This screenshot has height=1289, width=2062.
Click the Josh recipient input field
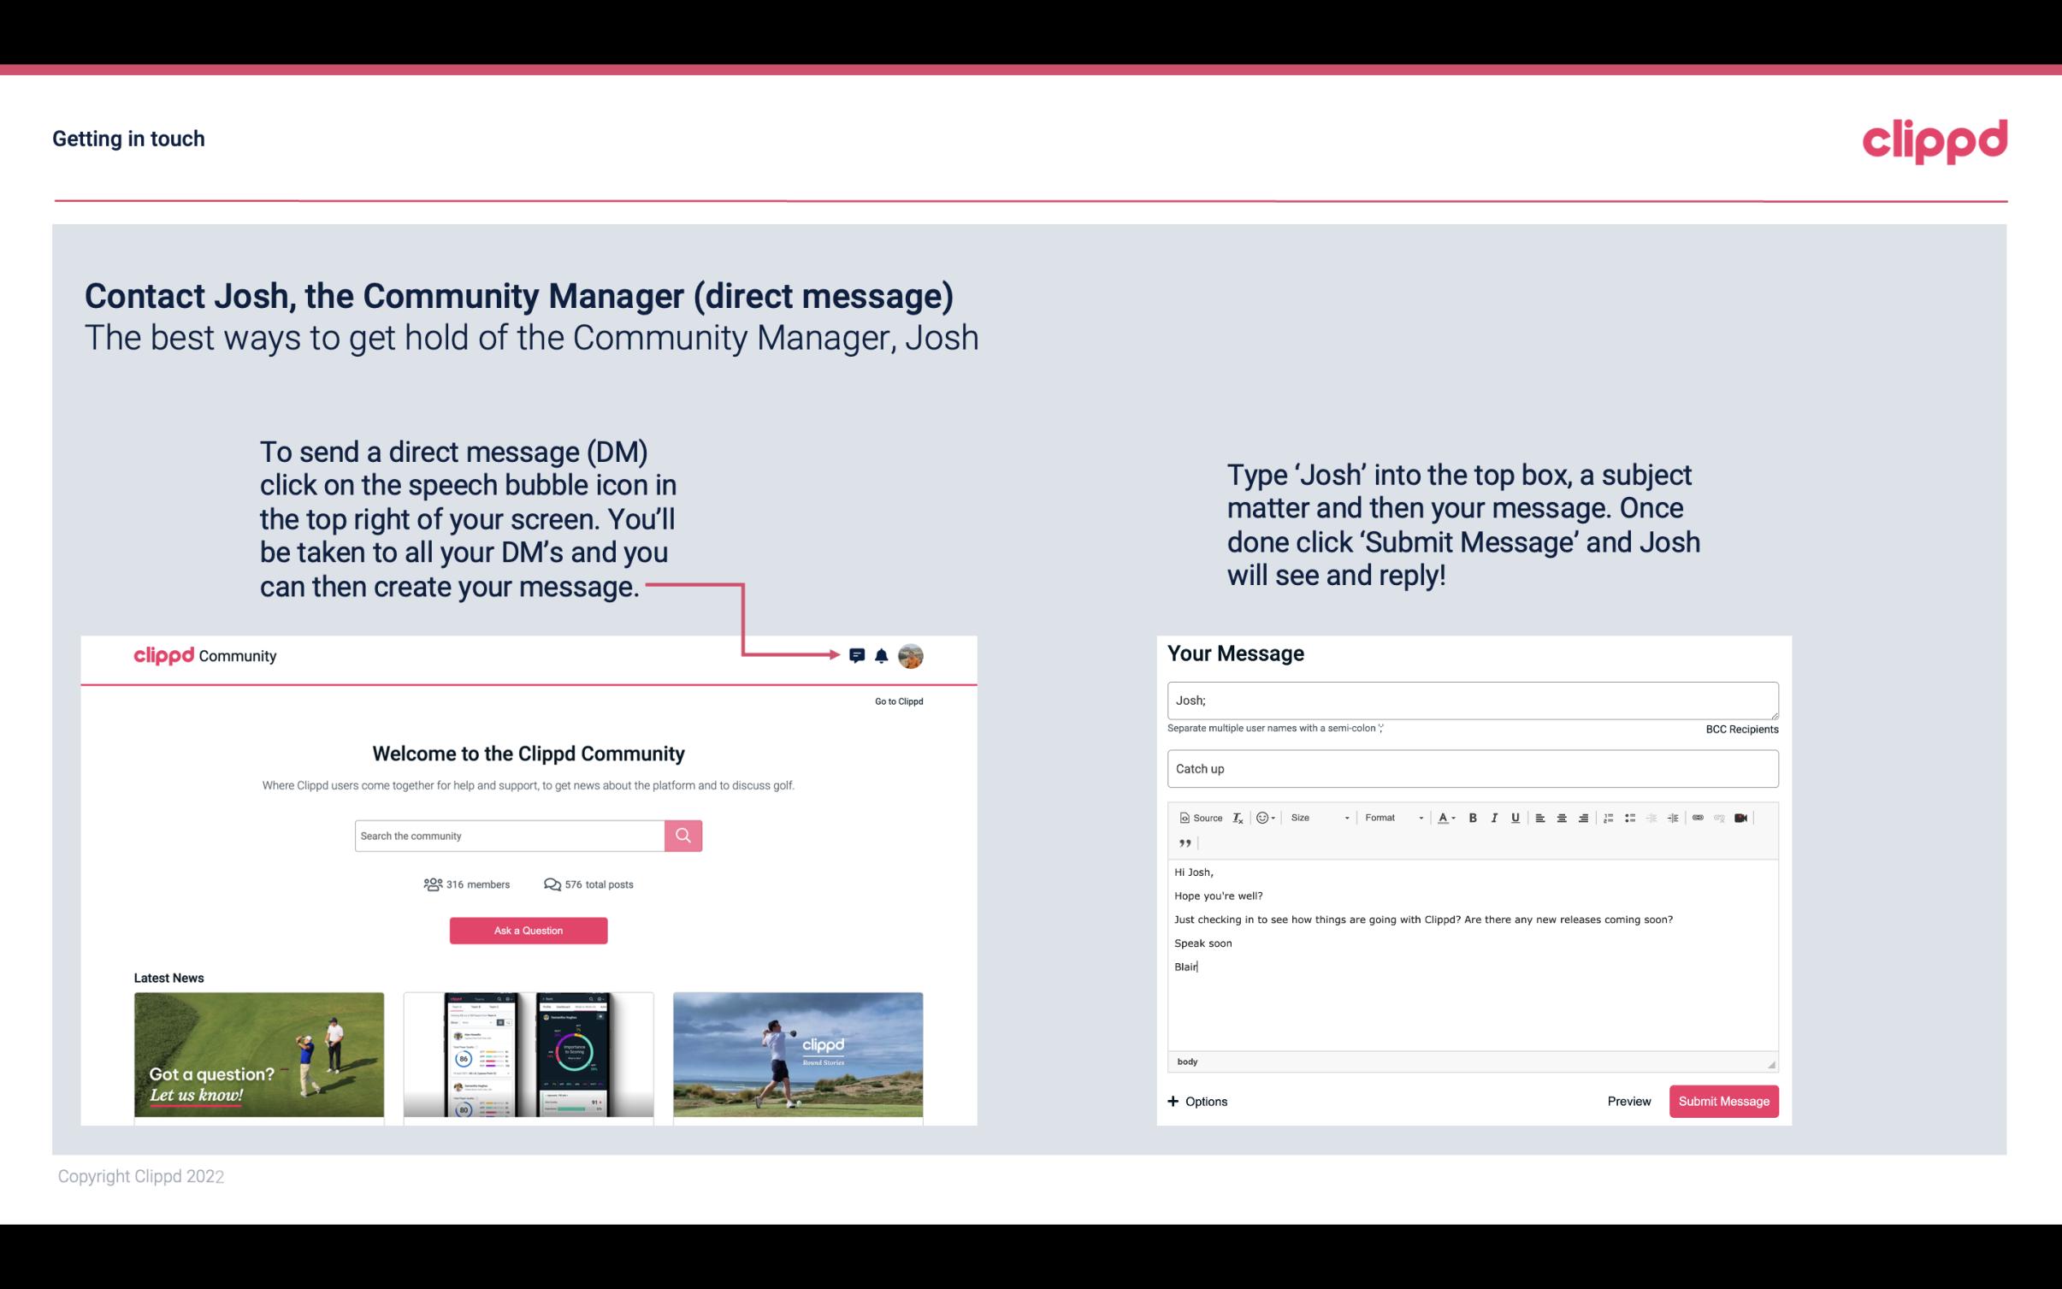click(1471, 700)
